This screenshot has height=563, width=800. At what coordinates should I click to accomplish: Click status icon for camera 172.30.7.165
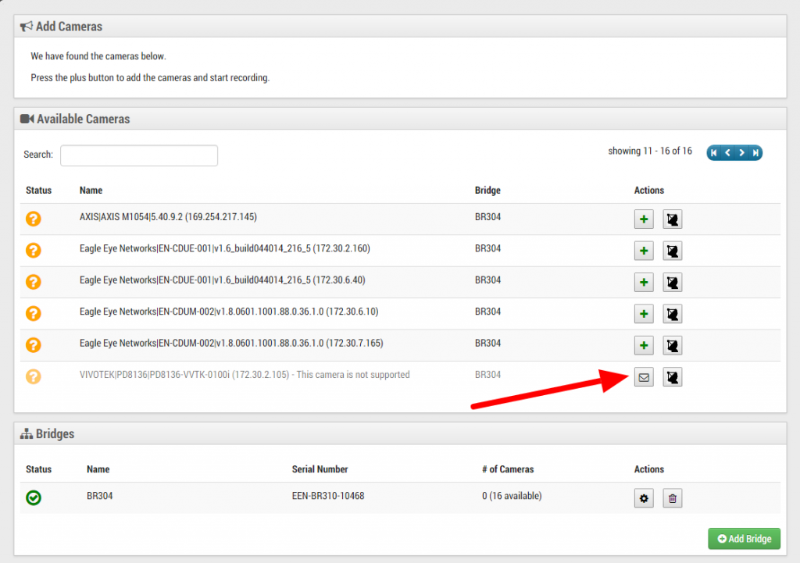pos(33,345)
